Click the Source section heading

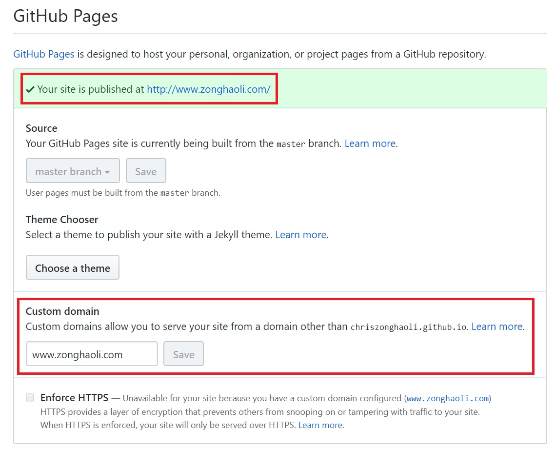41,128
